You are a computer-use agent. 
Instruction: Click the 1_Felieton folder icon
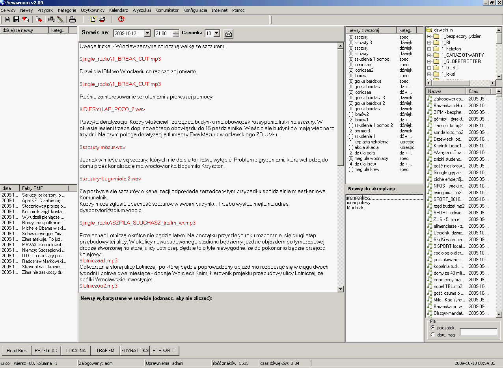pyautogui.click(x=436, y=49)
